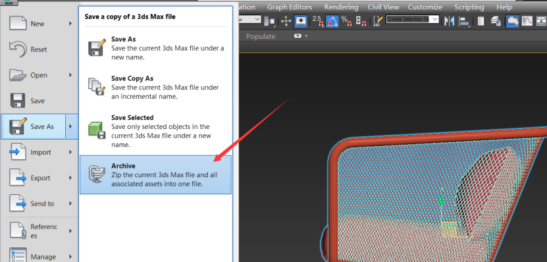Open the Send to submenu
547x262 pixels.
coord(39,203)
